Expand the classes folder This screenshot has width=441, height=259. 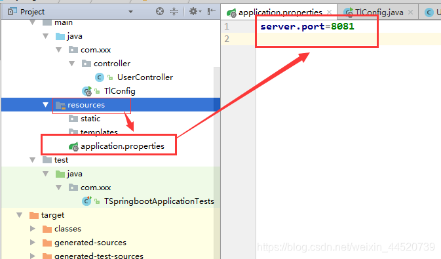pos(33,229)
